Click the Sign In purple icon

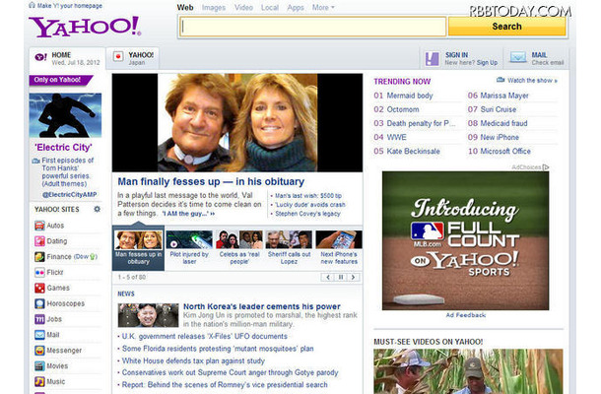coord(432,59)
